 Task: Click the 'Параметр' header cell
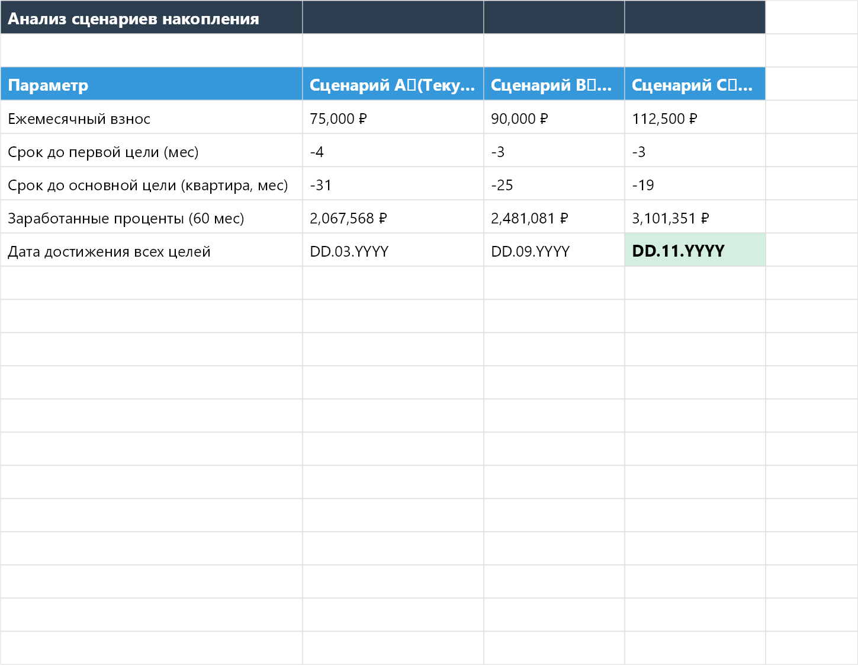pyautogui.click(x=151, y=85)
